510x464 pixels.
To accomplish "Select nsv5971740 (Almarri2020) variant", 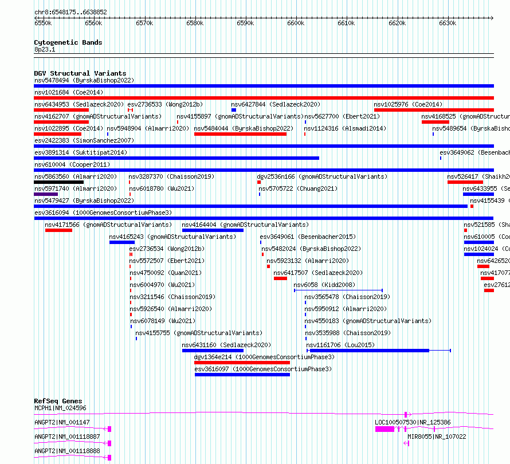I will (76, 188).
